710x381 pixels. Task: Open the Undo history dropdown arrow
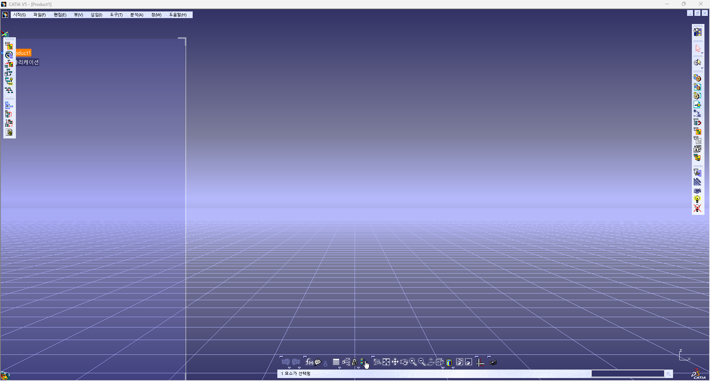point(290,368)
